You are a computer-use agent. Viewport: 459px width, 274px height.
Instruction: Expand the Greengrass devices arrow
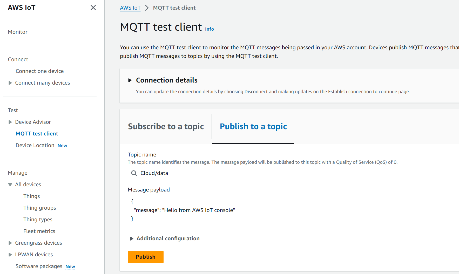(x=10, y=243)
